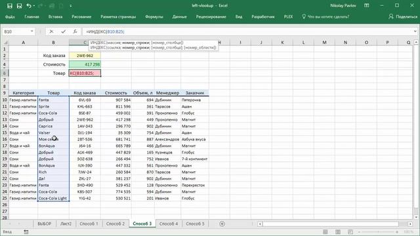The width and height of the screenshot is (420, 236).
Task: Open the Undo history dropdown arrow
Action: pyautogui.click(x=34, y=6)
